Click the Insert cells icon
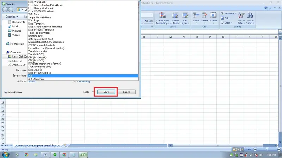282x158 pixels. pyautogui.click(x=196, y=15)
